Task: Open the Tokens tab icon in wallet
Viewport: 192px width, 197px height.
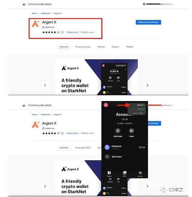Action: 109,173
